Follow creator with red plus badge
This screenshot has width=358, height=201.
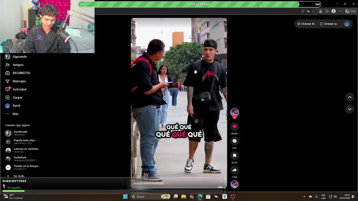tap(234, 117)
